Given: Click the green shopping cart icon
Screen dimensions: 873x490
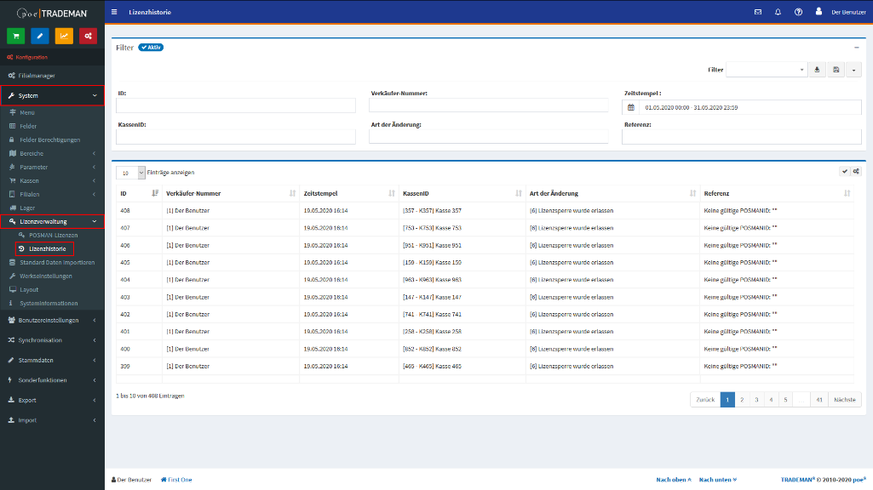Looking at the screenshot, I should tap(15, 36).
